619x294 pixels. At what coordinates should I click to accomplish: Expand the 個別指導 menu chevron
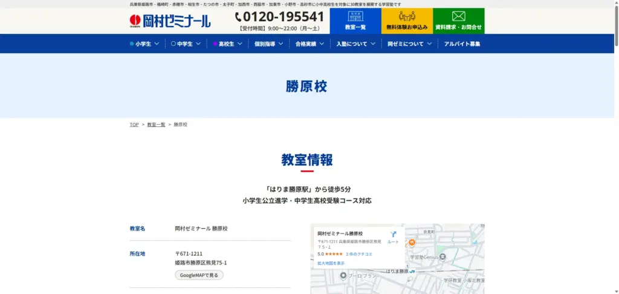point(280,44)
